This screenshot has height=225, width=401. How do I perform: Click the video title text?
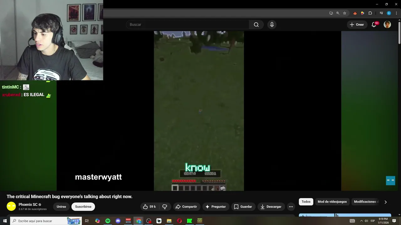coord(70,197)
